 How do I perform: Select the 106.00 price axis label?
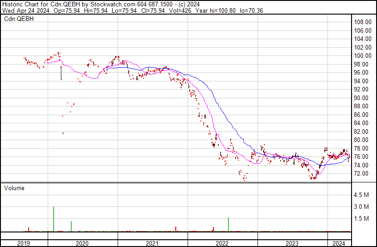(x=362, y=30)
